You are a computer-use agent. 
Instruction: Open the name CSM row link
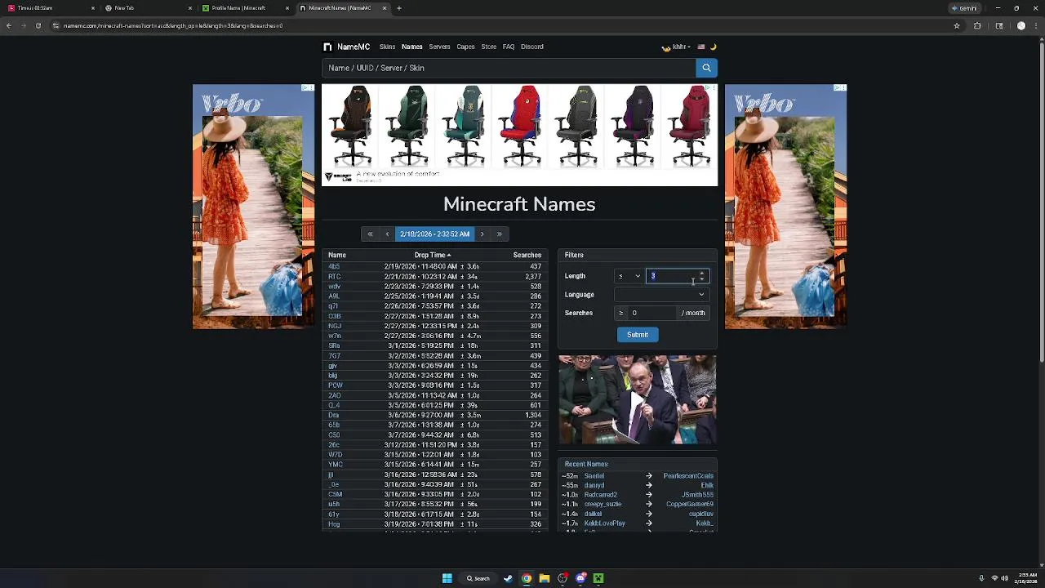click(335, 494)
